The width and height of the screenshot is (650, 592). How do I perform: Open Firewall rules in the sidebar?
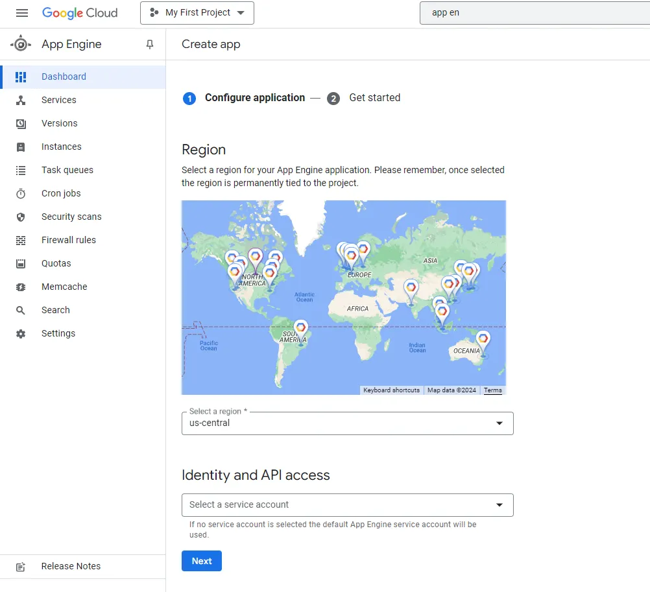click(x=83, y=241)
